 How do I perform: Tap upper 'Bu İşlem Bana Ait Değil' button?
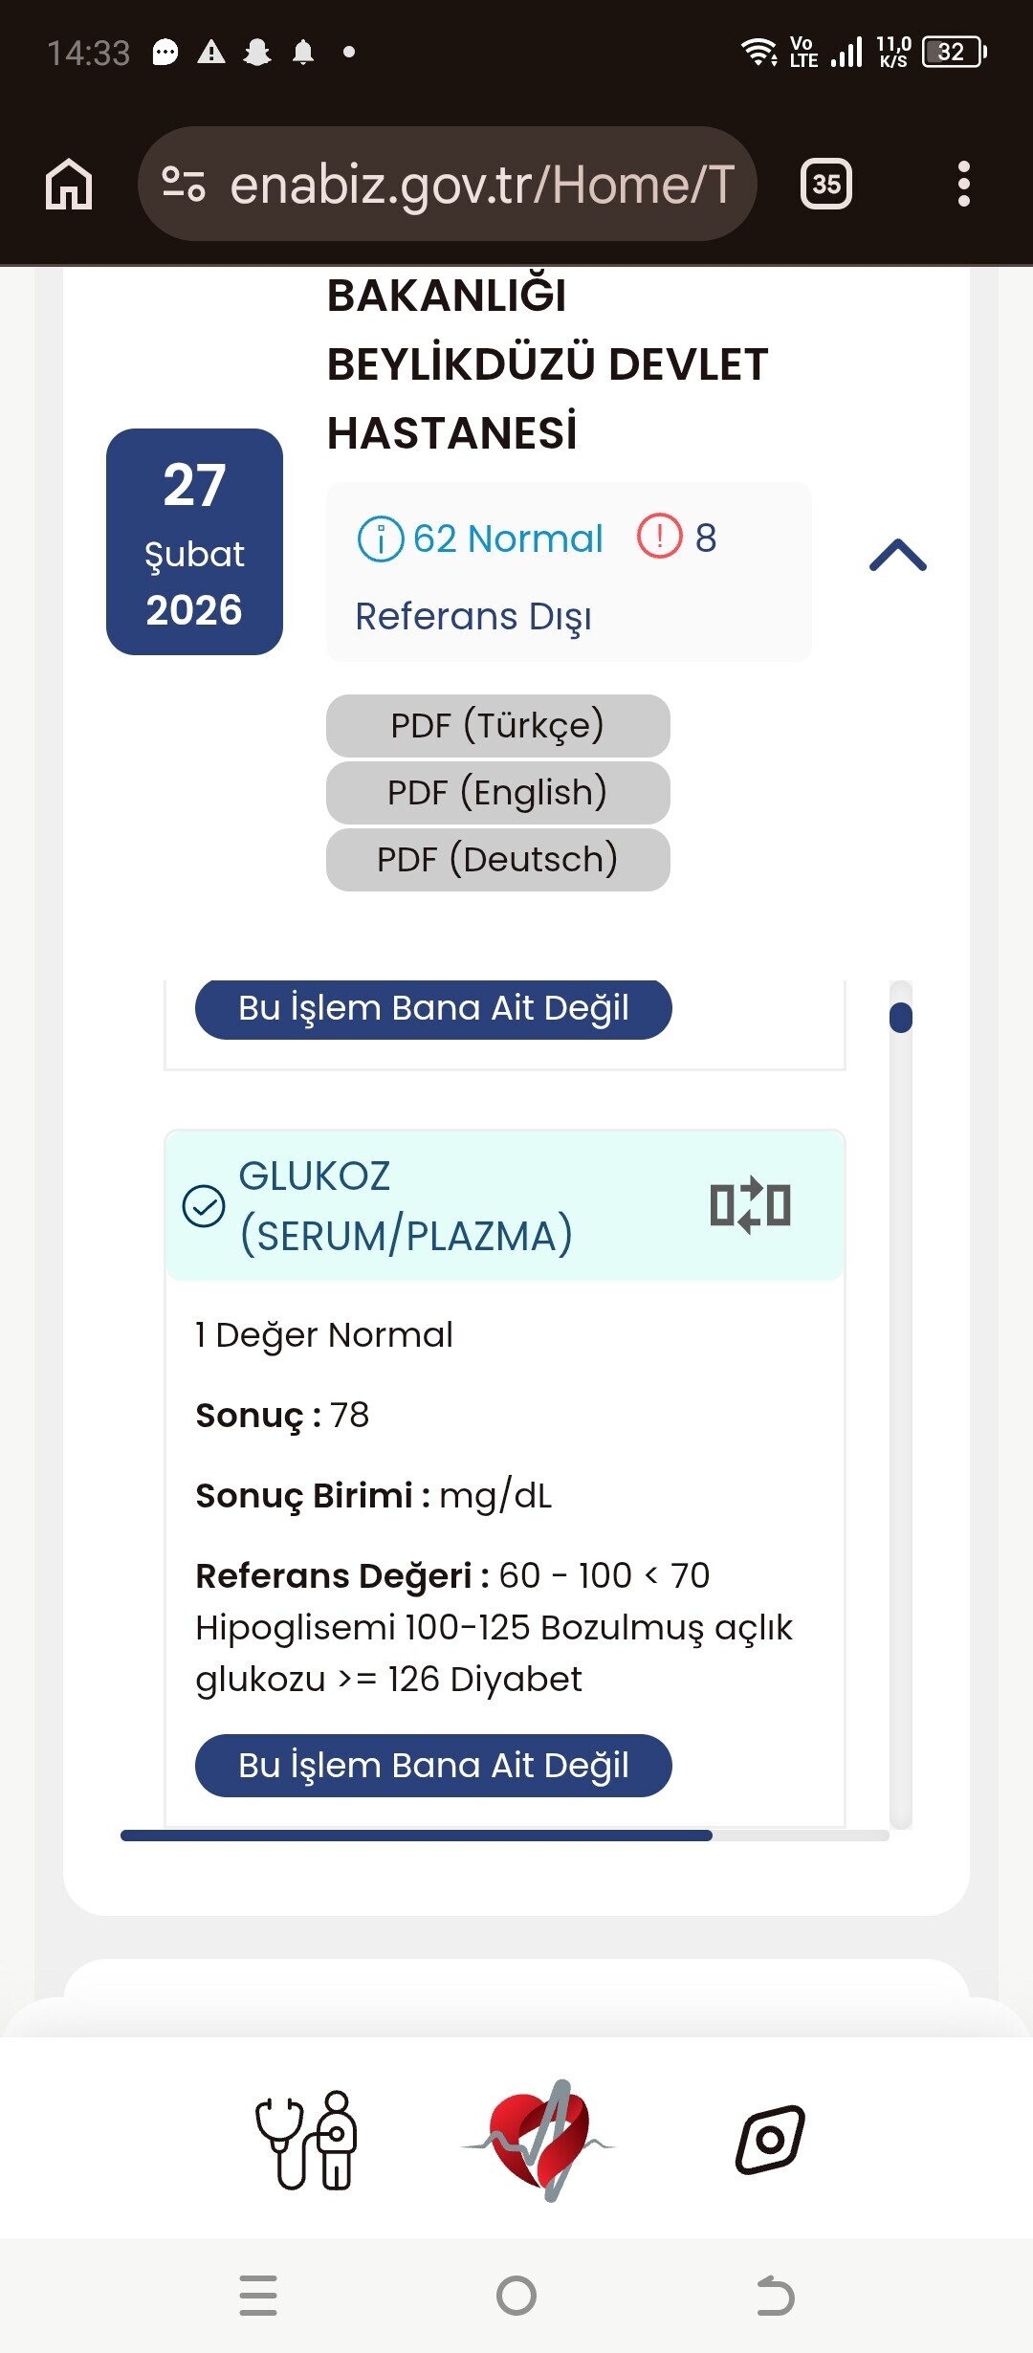pyautogui.click(x=433, y=1009)
